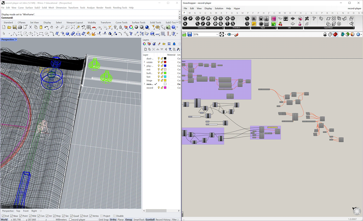Open the Grasshopper zoom percentage dropdown
363x221 pixels.
pos(217,34)
